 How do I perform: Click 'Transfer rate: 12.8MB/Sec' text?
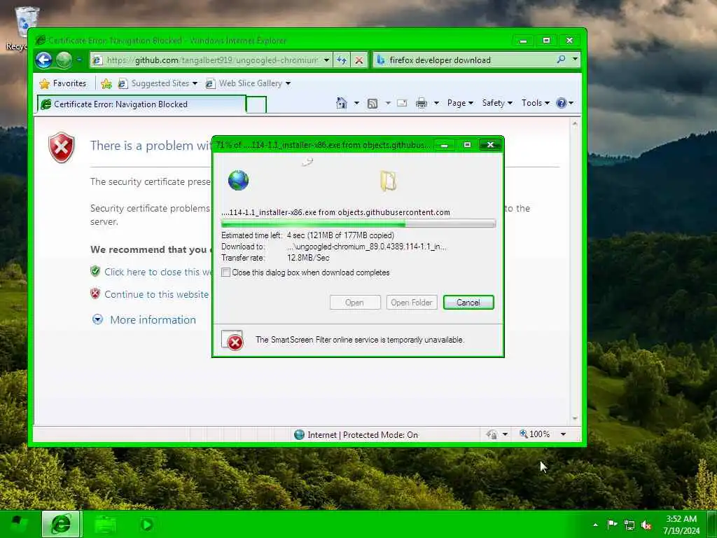pos(275,258)
